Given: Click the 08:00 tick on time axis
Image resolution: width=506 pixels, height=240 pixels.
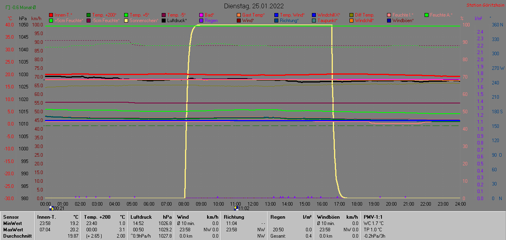Looking at the screenshot, I should [184, 204].
